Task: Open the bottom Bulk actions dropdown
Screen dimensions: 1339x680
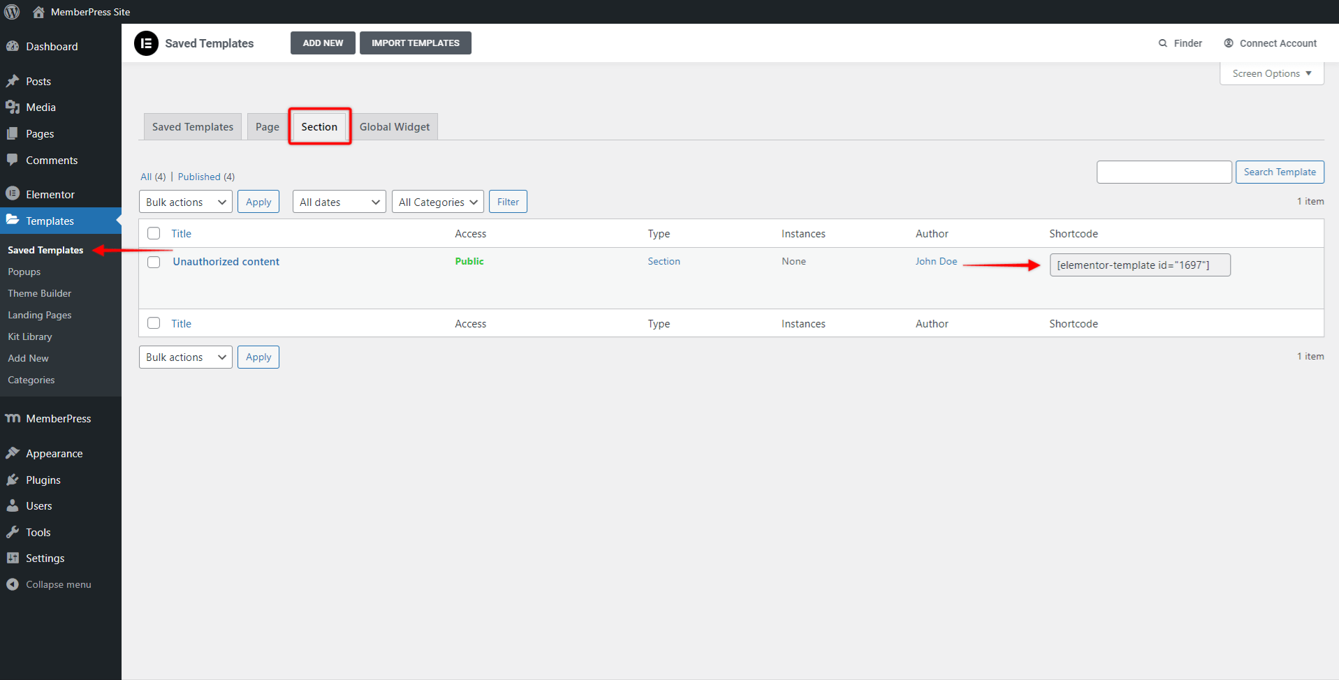Action: point(186,357)
